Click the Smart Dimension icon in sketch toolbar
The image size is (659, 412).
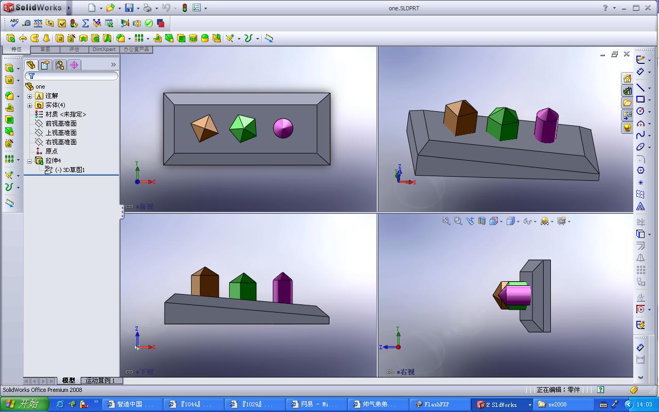(x=640, y=72)
